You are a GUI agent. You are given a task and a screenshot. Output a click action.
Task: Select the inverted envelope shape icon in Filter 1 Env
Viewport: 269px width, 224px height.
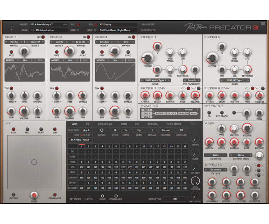tap(194, 88)
